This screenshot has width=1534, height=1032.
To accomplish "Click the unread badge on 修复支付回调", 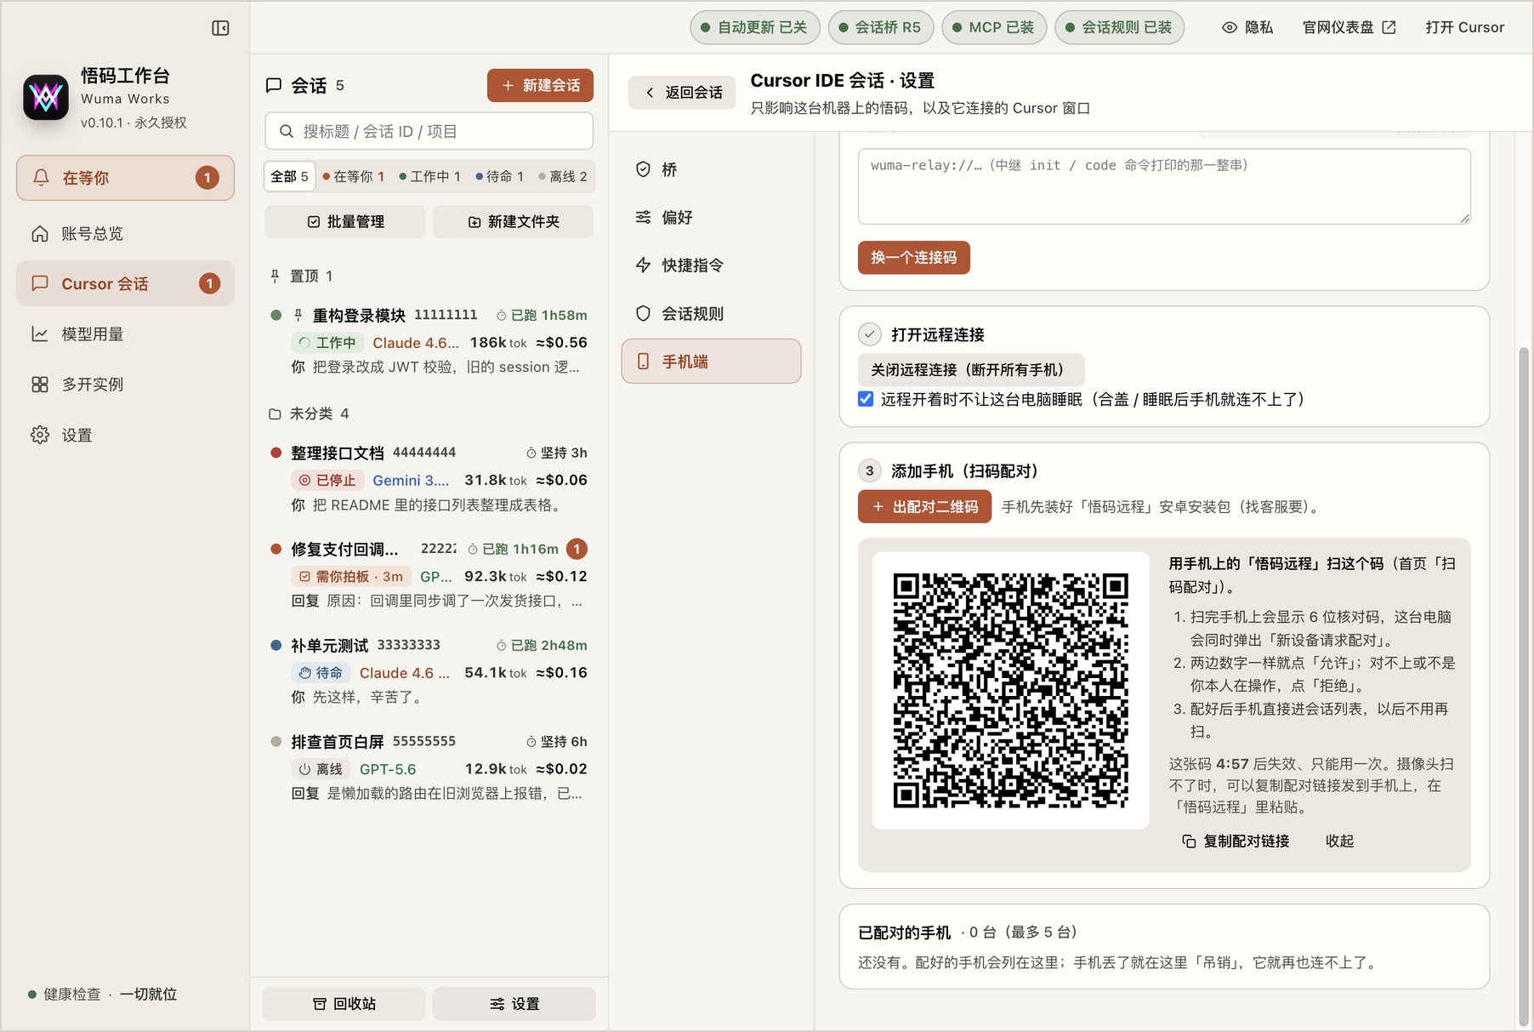I will [x=577, y=549].
